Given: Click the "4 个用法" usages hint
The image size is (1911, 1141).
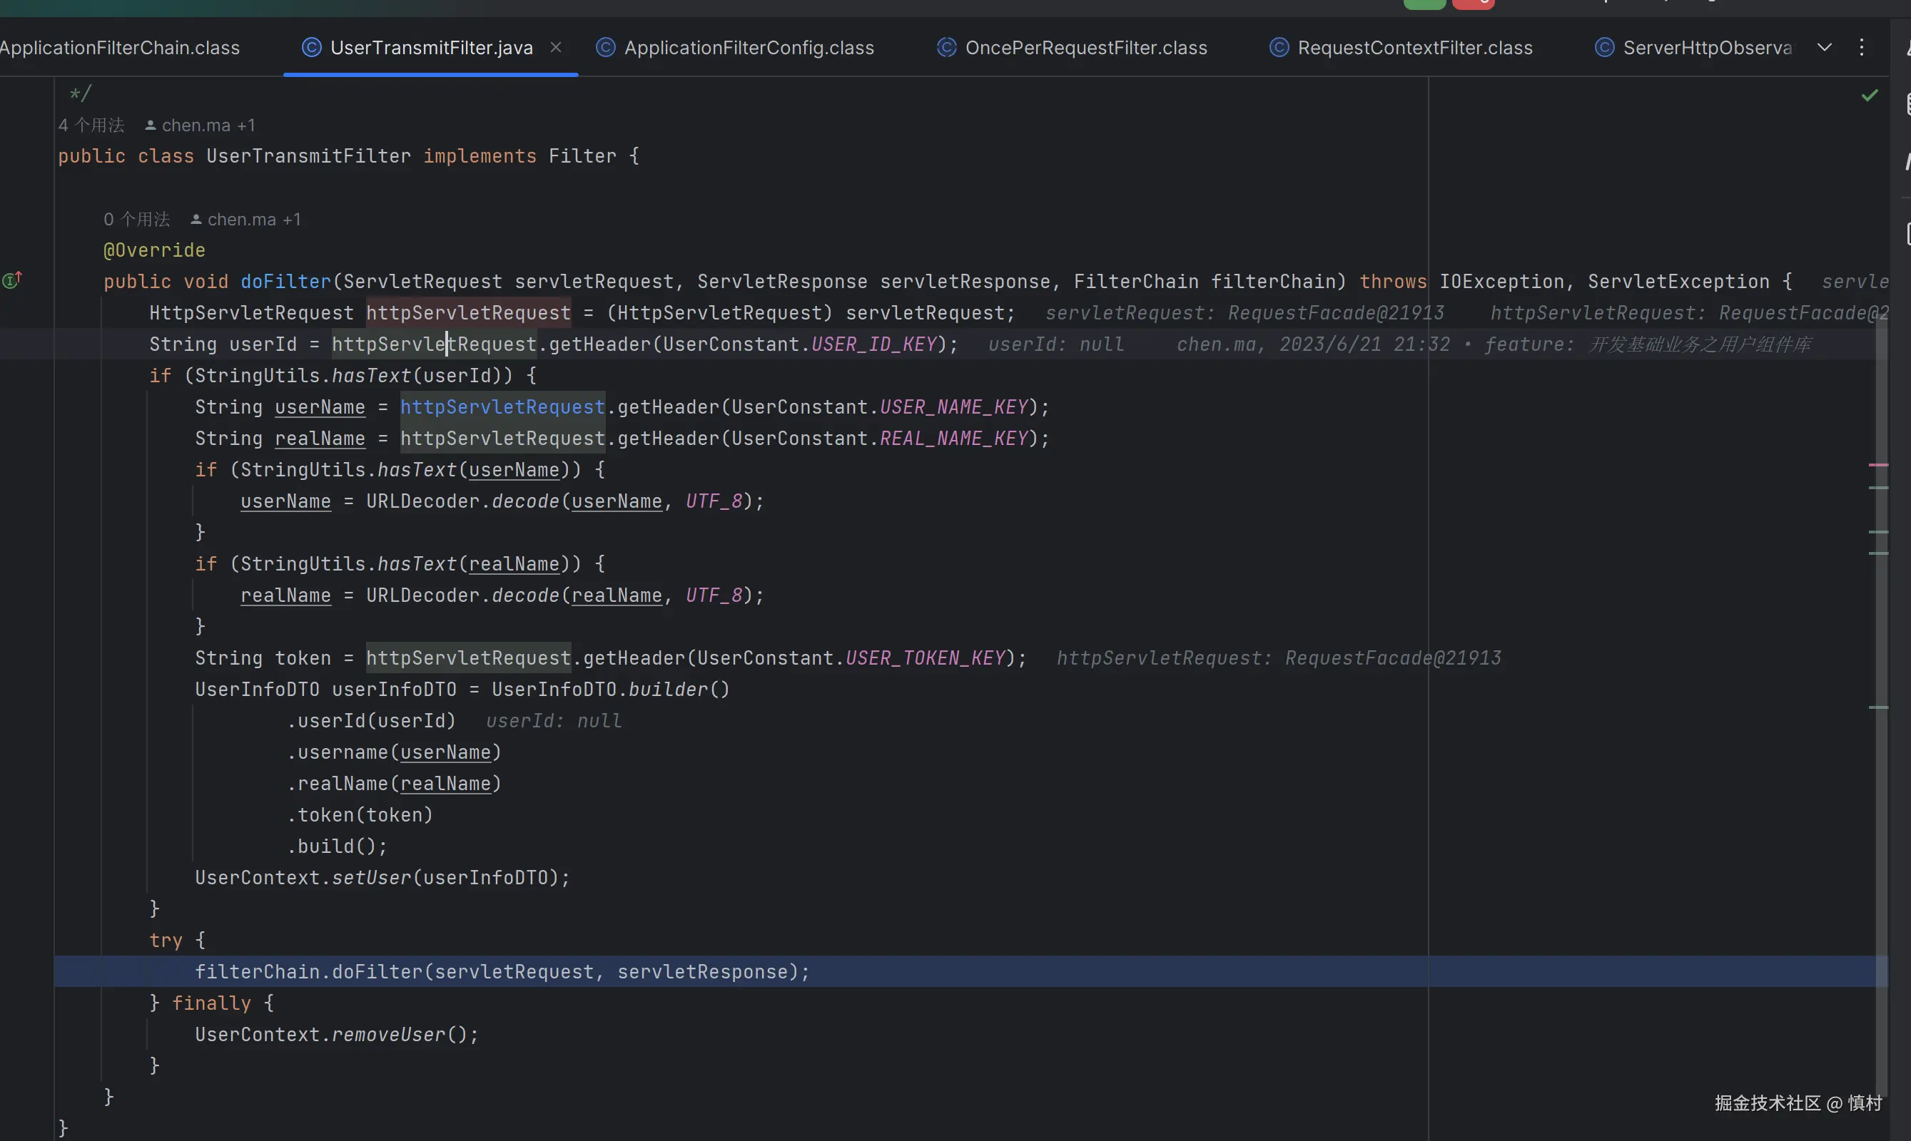Looking at the screenshot, I should [91, 126].
